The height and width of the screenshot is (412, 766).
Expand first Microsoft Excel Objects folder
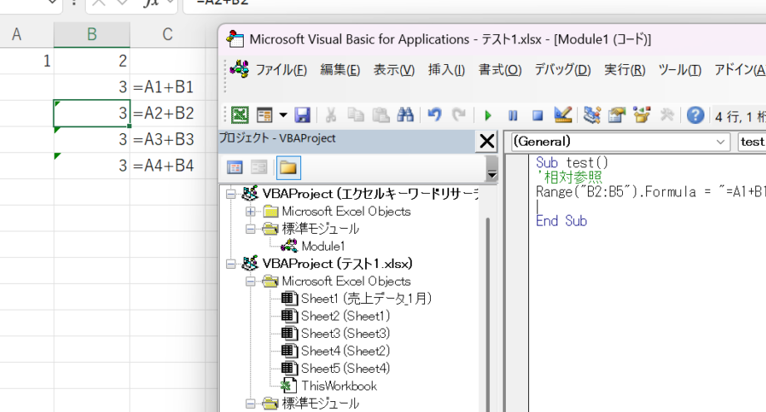coord(250,211)
